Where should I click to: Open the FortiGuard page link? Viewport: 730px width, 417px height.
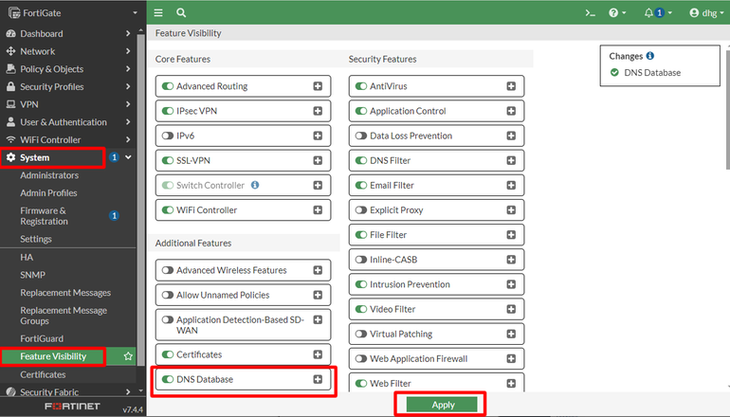click(42, 338)
